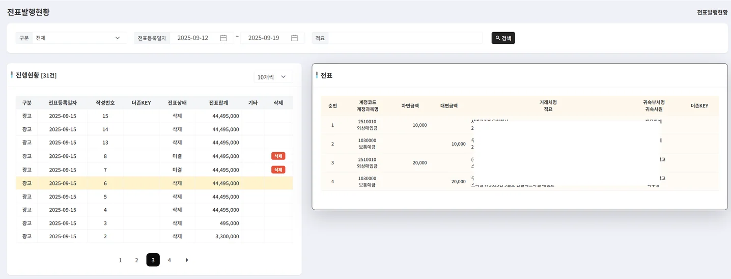
Task: Click 1030000 보통예금 in 전표 row 2
Action: tap(367, 144)
